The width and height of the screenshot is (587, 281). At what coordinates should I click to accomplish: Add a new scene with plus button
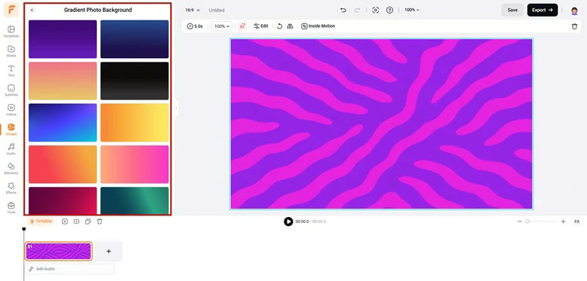(x=108, y=251)
